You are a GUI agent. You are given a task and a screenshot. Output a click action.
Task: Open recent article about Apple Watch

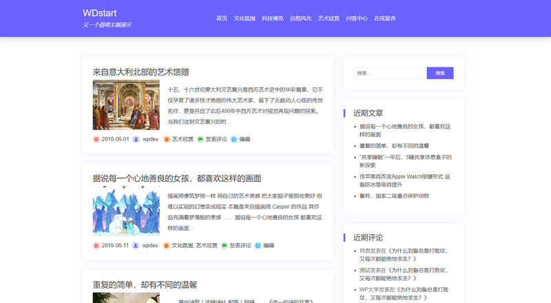[404, 180]
